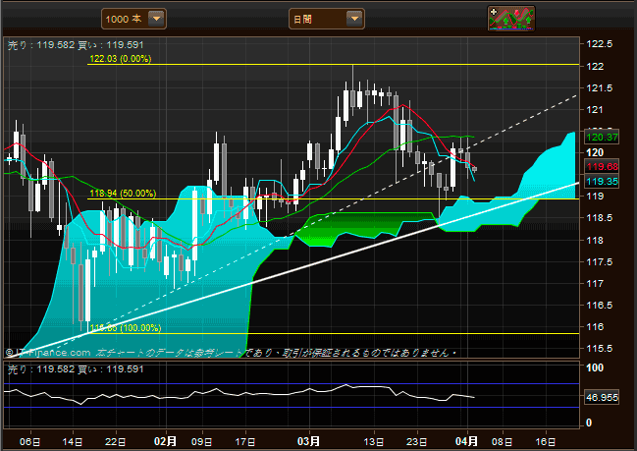Click the arrow on the 日間 dropdown
Image resolution: width=637 pixels, height=451 pixels.
(x=354, y=19)
